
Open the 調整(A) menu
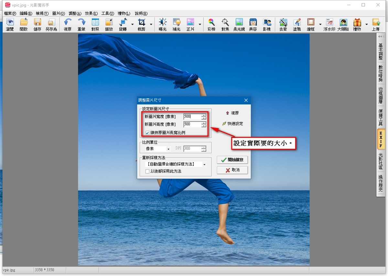(75, 13)
